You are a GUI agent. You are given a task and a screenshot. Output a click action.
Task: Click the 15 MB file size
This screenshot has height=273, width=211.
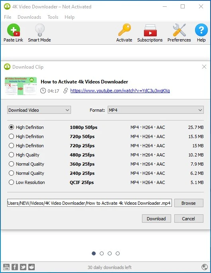point(198,146)
